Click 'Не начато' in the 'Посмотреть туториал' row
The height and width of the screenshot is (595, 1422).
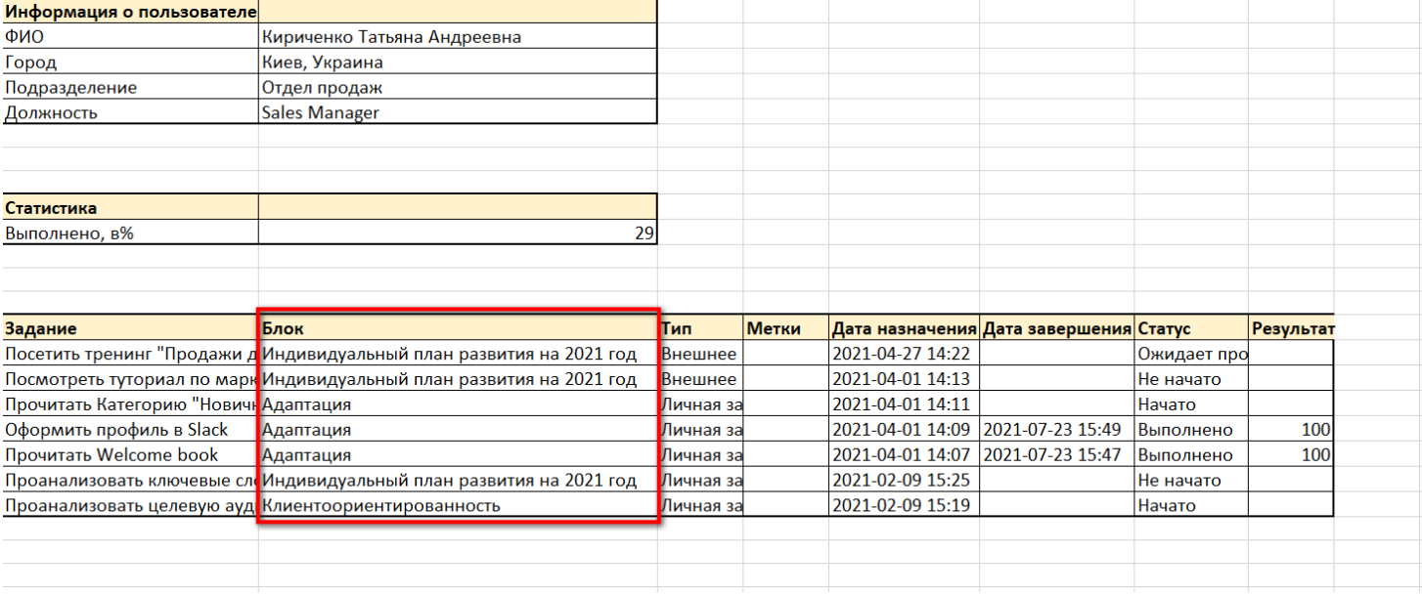(x=1192, y=378)
